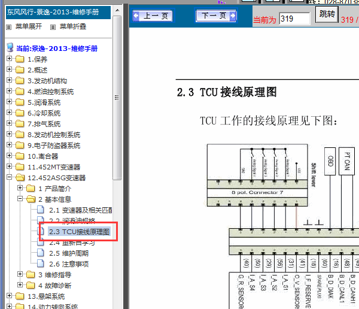Click the folder icon of 7.排气系统

[20, 124]
